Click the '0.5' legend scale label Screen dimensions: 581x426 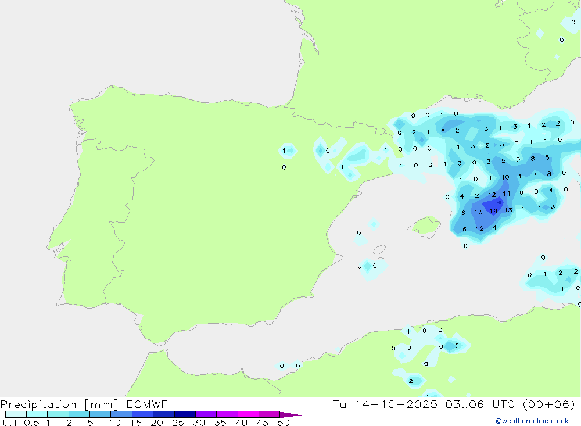[31, 423]
